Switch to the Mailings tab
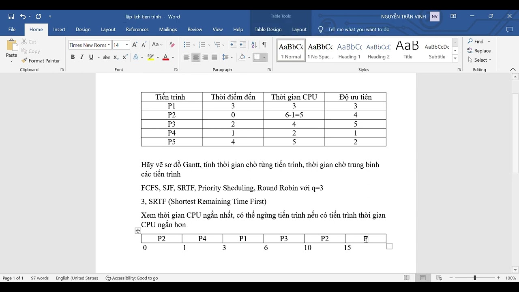This screenshot has height=292, width=519. pos(168,30)
